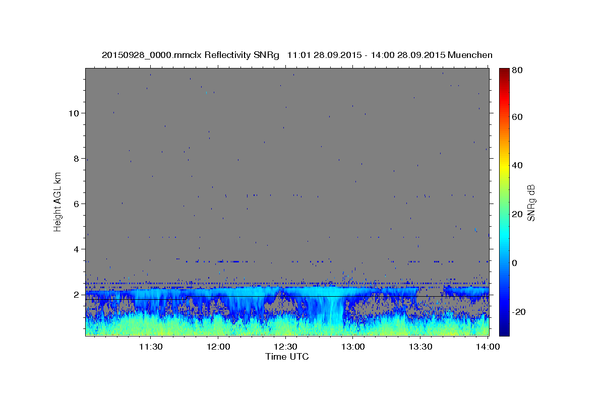
Task: Click the plot title text 20150928_0000.mmclx
Action: pos(151,55)
